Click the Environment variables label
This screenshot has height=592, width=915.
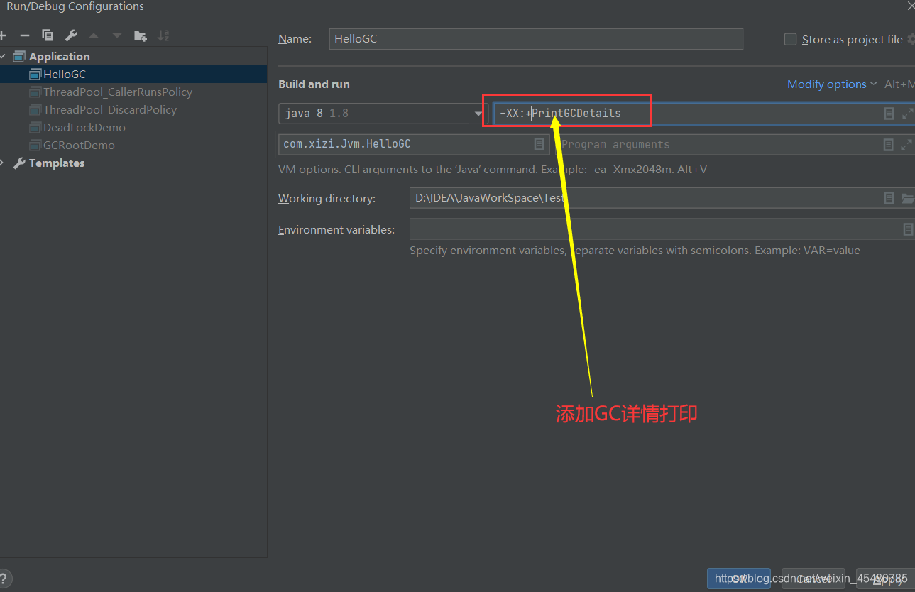point(336,230)
